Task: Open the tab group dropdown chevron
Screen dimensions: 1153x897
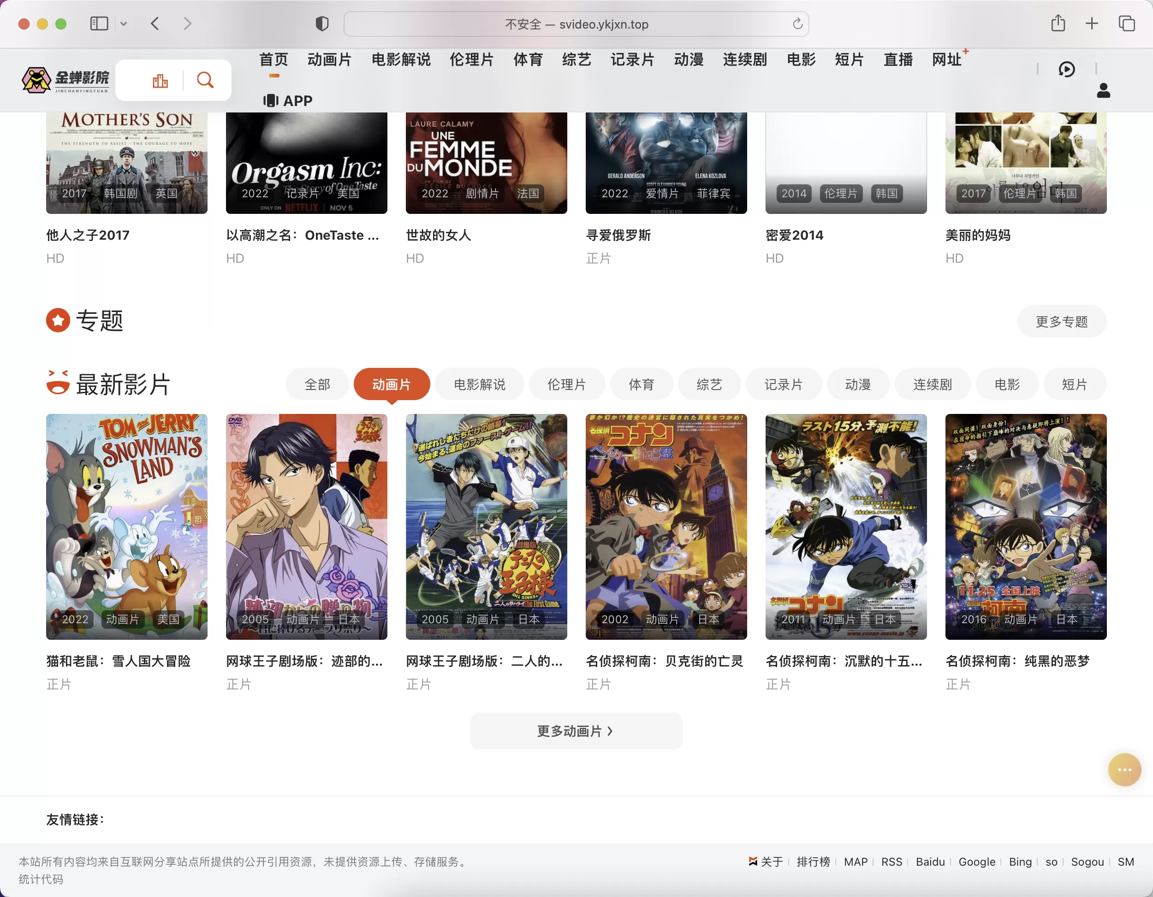Action: (x=124, y=24)
